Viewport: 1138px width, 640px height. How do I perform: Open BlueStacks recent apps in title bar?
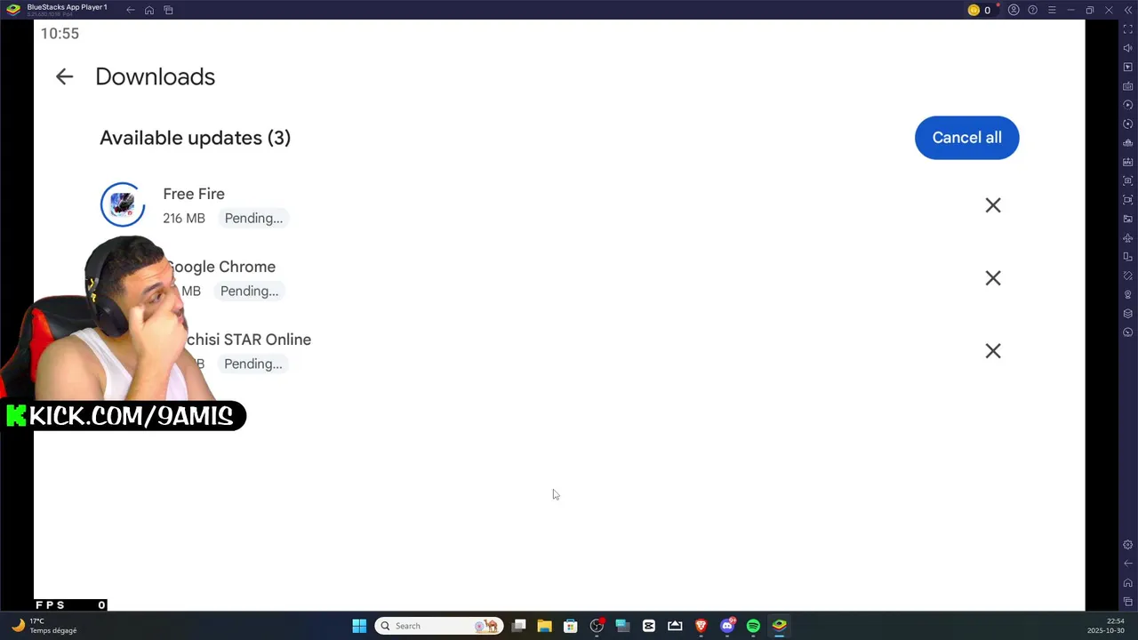pyautogui.click(x=168, y=10)
